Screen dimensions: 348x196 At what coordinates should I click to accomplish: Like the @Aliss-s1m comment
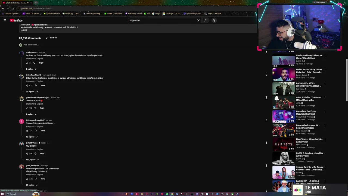pos(27,63)
